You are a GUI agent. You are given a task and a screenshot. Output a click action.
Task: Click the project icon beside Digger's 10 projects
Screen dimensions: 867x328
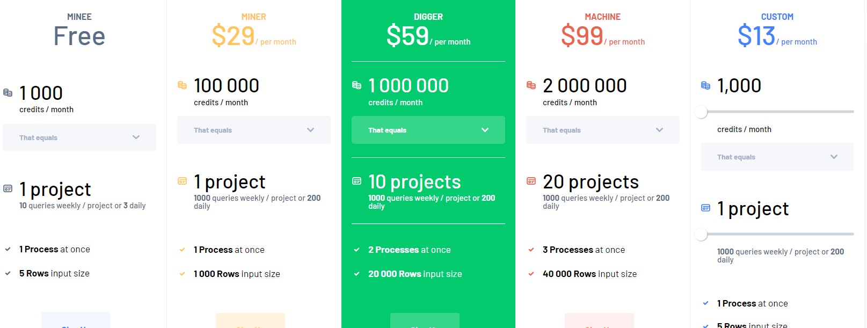click(x=357, y=181)
